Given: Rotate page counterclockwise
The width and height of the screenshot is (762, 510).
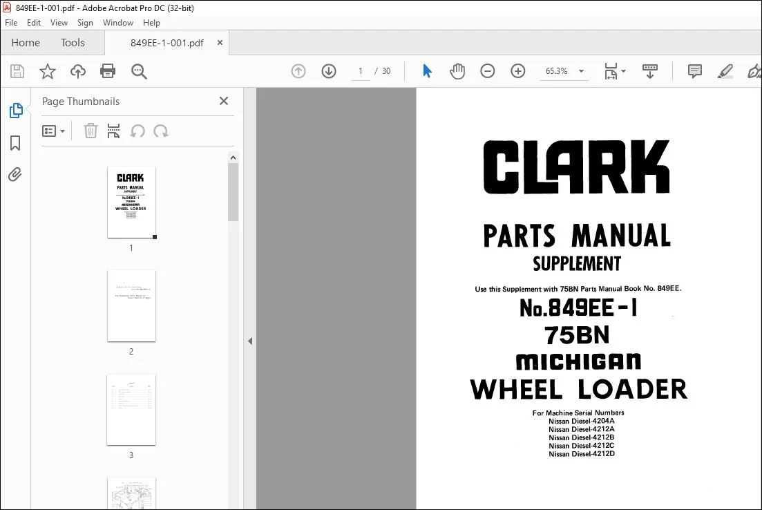Looking at the screenshot, I should 137,131.
